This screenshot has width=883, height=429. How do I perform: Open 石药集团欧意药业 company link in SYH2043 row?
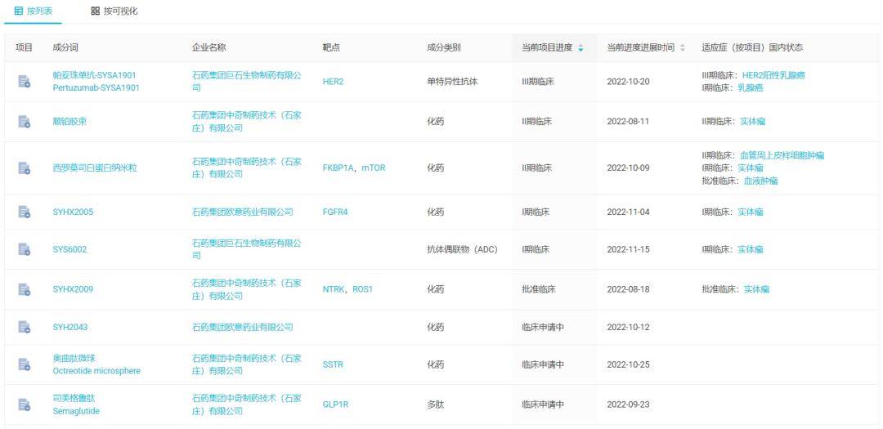click(x=243, y=327)
